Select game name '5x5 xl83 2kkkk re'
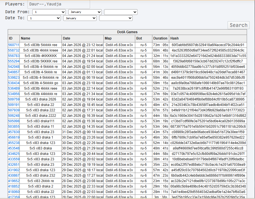This screenshot has height=199, width=255. click(x=41, y=181)
